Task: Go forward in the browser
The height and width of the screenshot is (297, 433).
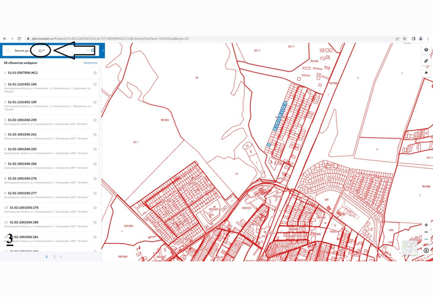Action: click(x=12, y=39)
